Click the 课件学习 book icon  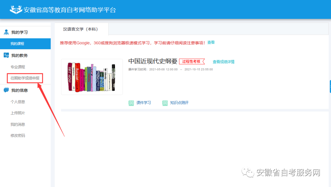(131, 103)
